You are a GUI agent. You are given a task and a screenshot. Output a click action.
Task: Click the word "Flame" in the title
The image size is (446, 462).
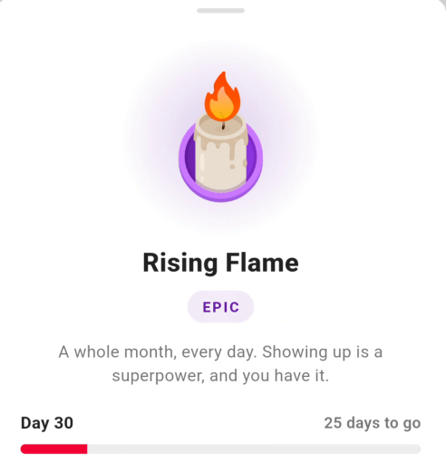262,263
